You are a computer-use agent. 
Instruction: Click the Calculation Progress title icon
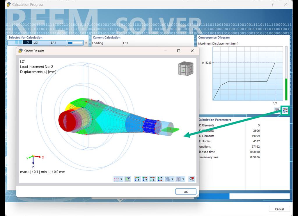click(8, 4)
